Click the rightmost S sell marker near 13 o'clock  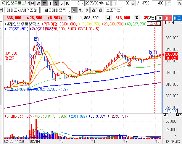pyautogui.click(x=154, y=53)
